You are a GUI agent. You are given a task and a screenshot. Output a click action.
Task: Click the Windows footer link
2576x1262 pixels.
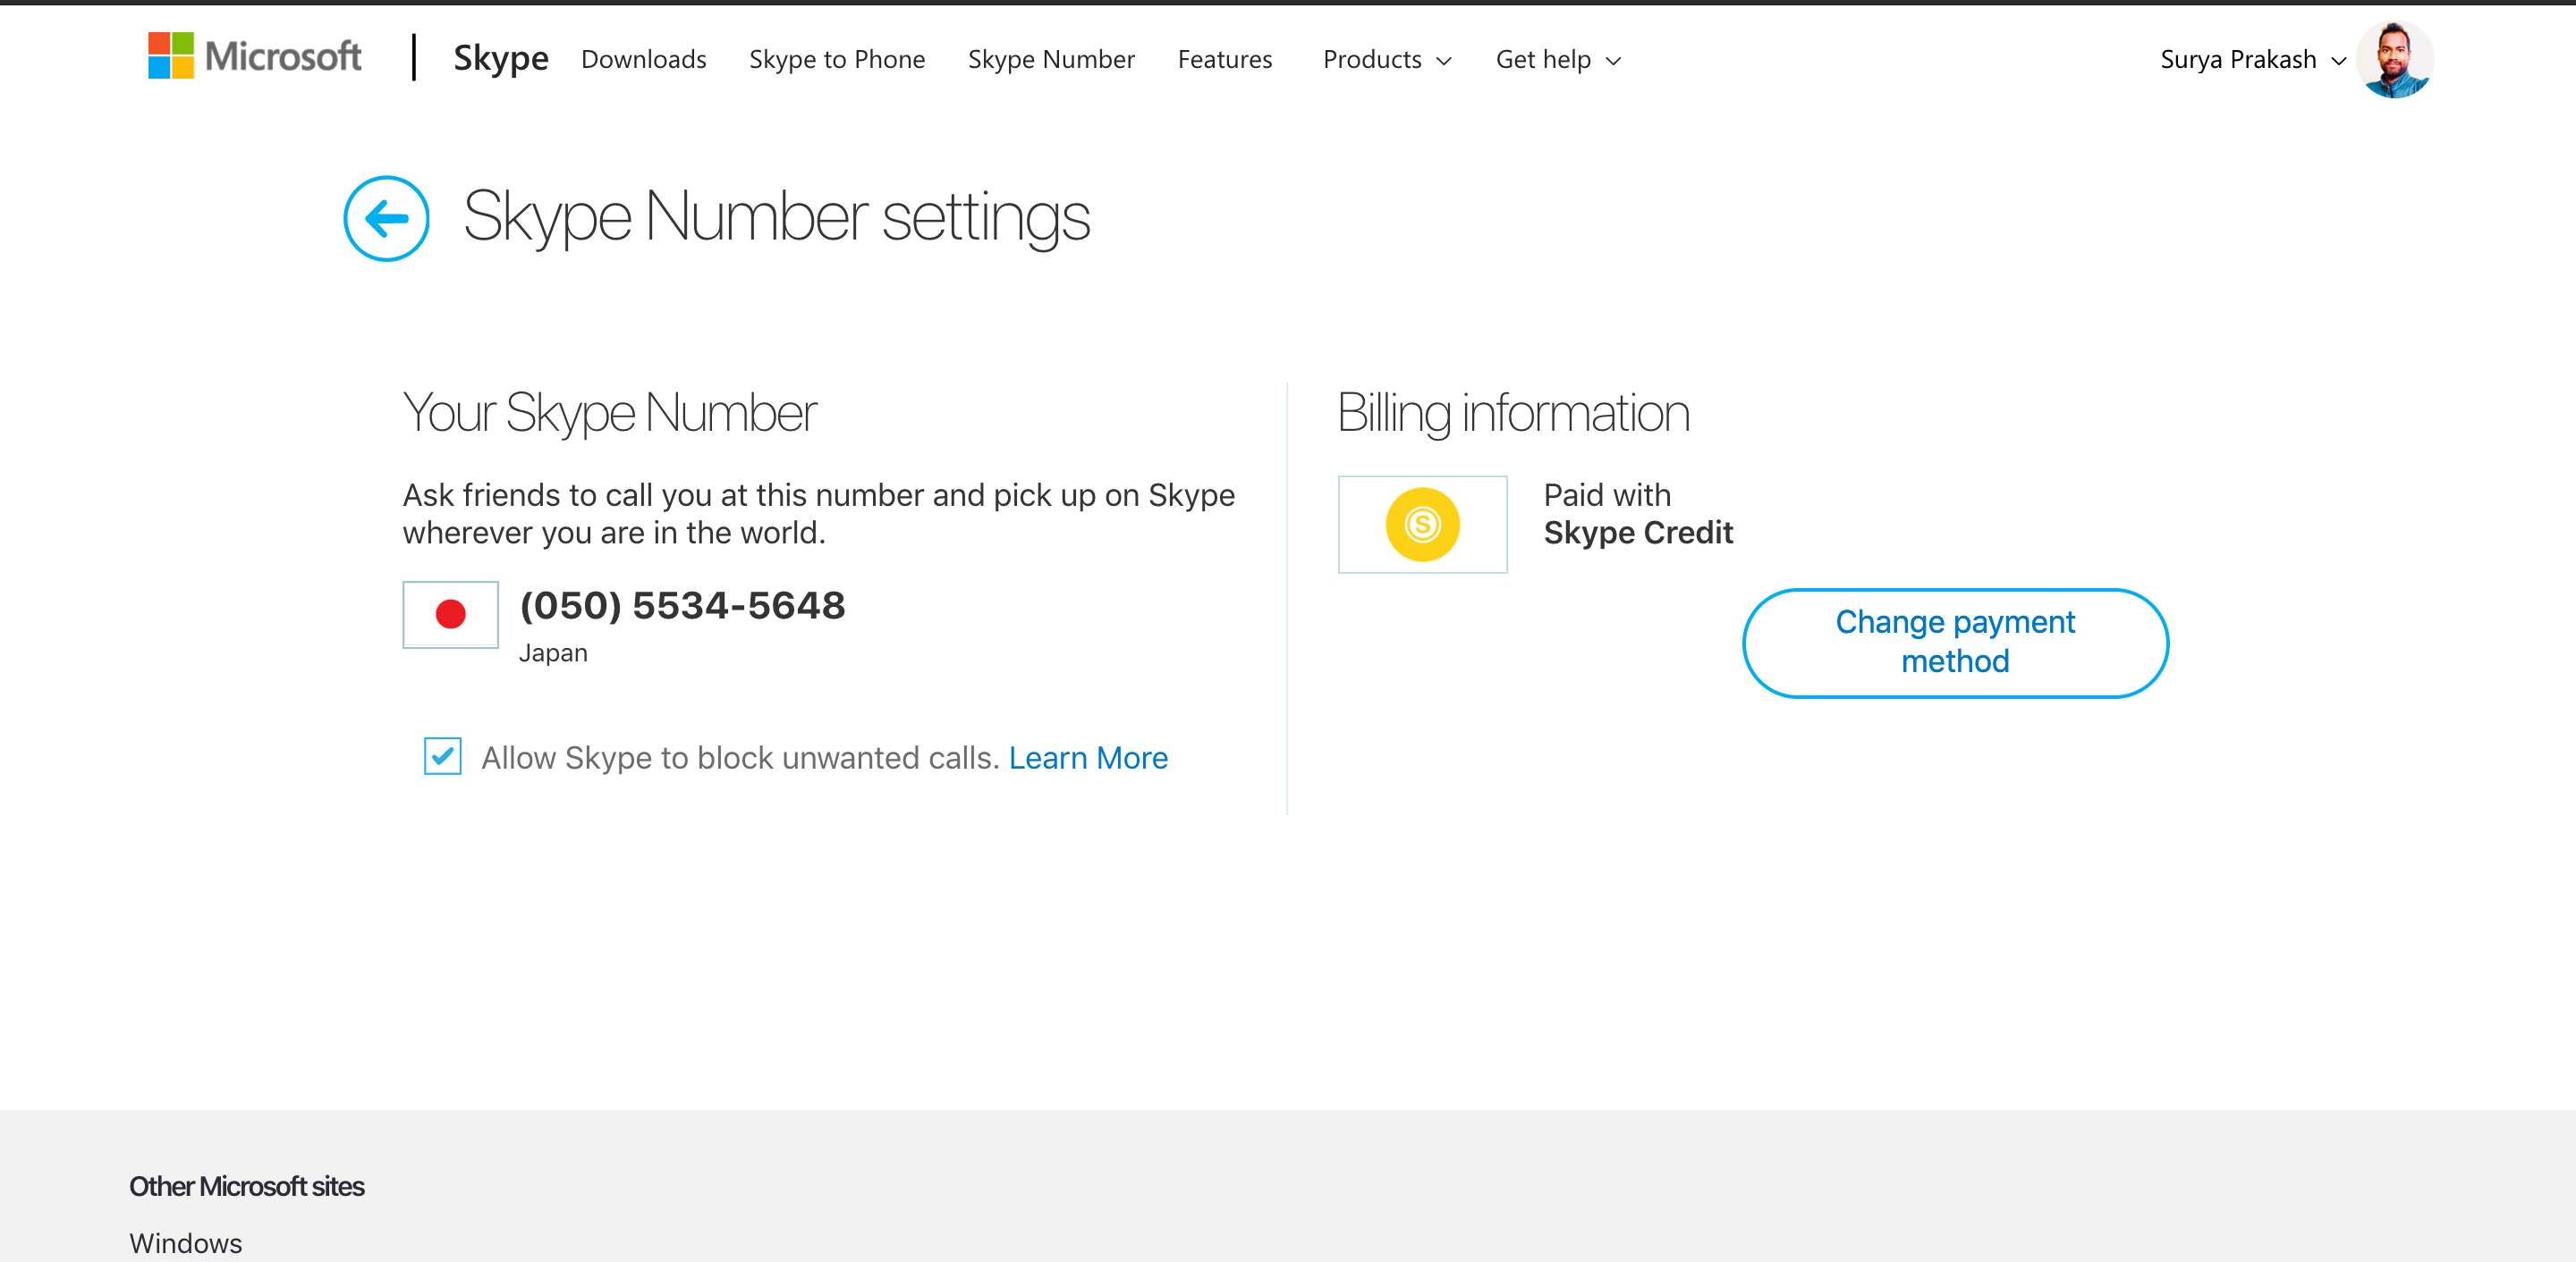pos(186,1243)
